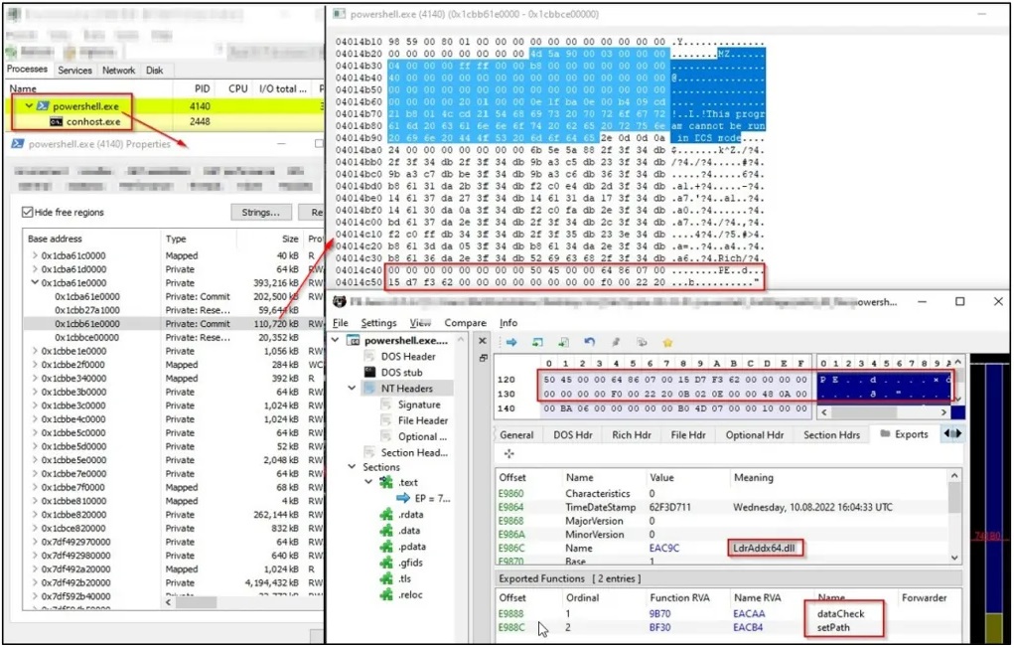Click the hex ASCII pane horizontal scrollbar
Image resolution: width=1014 pixels, height=648 pixels.
(x=885, y=411)
